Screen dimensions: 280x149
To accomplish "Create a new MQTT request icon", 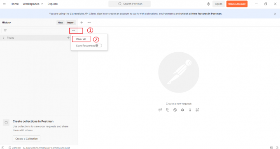I will pos(197,110).
